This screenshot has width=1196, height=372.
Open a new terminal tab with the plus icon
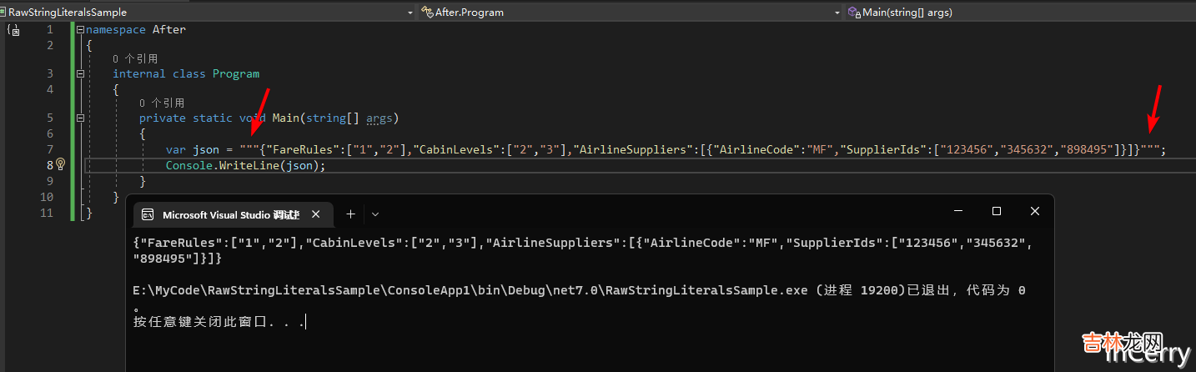tap(350, 214)
